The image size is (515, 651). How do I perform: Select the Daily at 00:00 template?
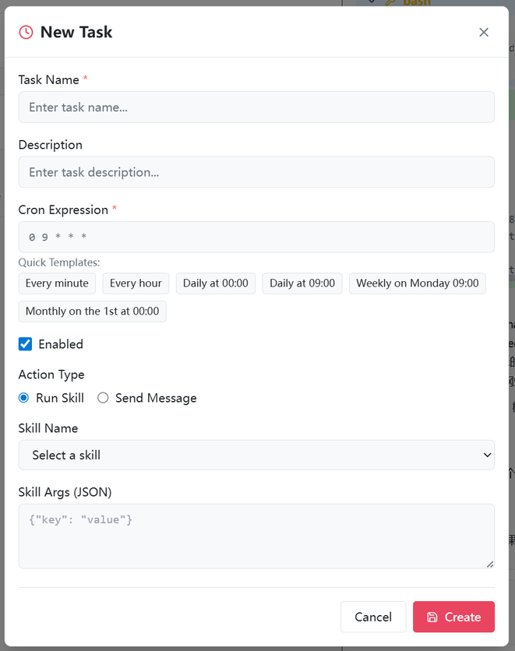pos(215,283)
